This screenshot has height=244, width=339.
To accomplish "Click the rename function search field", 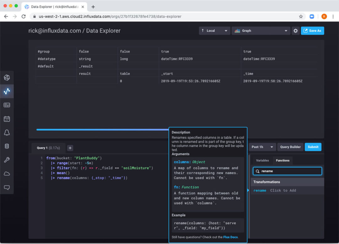I will [x=287, y=171].
